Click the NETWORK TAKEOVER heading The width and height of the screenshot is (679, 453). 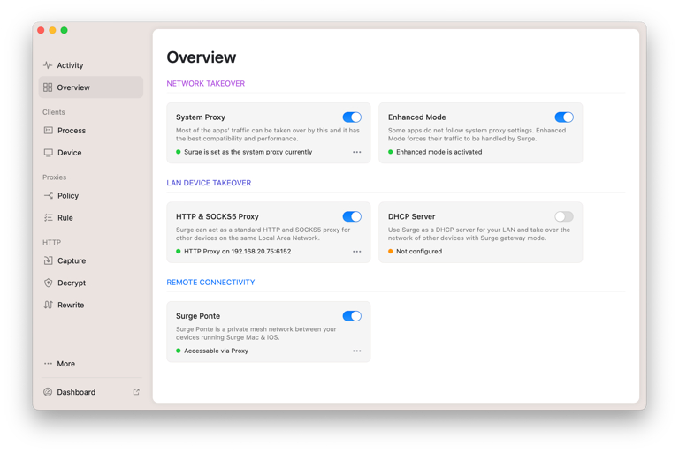coord(206,84)
